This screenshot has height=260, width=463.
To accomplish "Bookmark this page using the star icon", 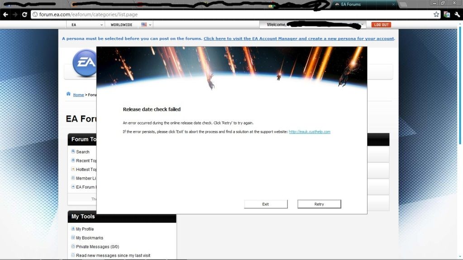I will click(436, 14).
